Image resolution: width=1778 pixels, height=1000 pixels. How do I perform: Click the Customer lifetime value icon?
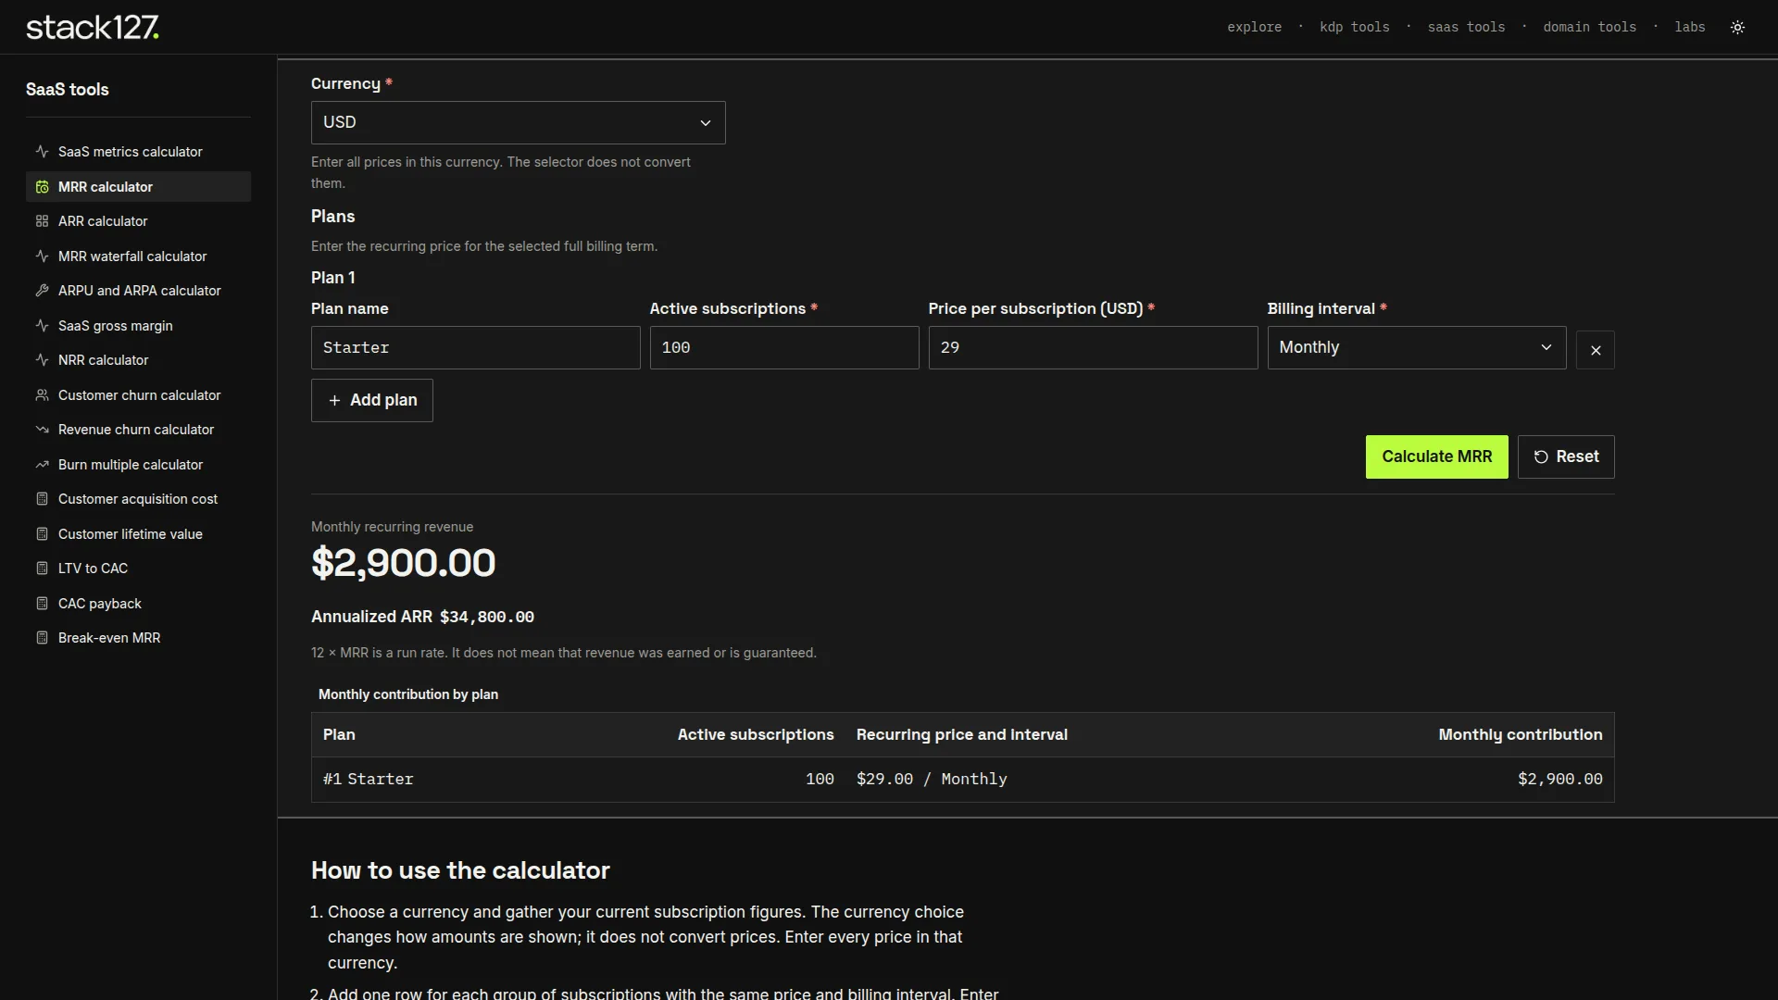point(42,534)
